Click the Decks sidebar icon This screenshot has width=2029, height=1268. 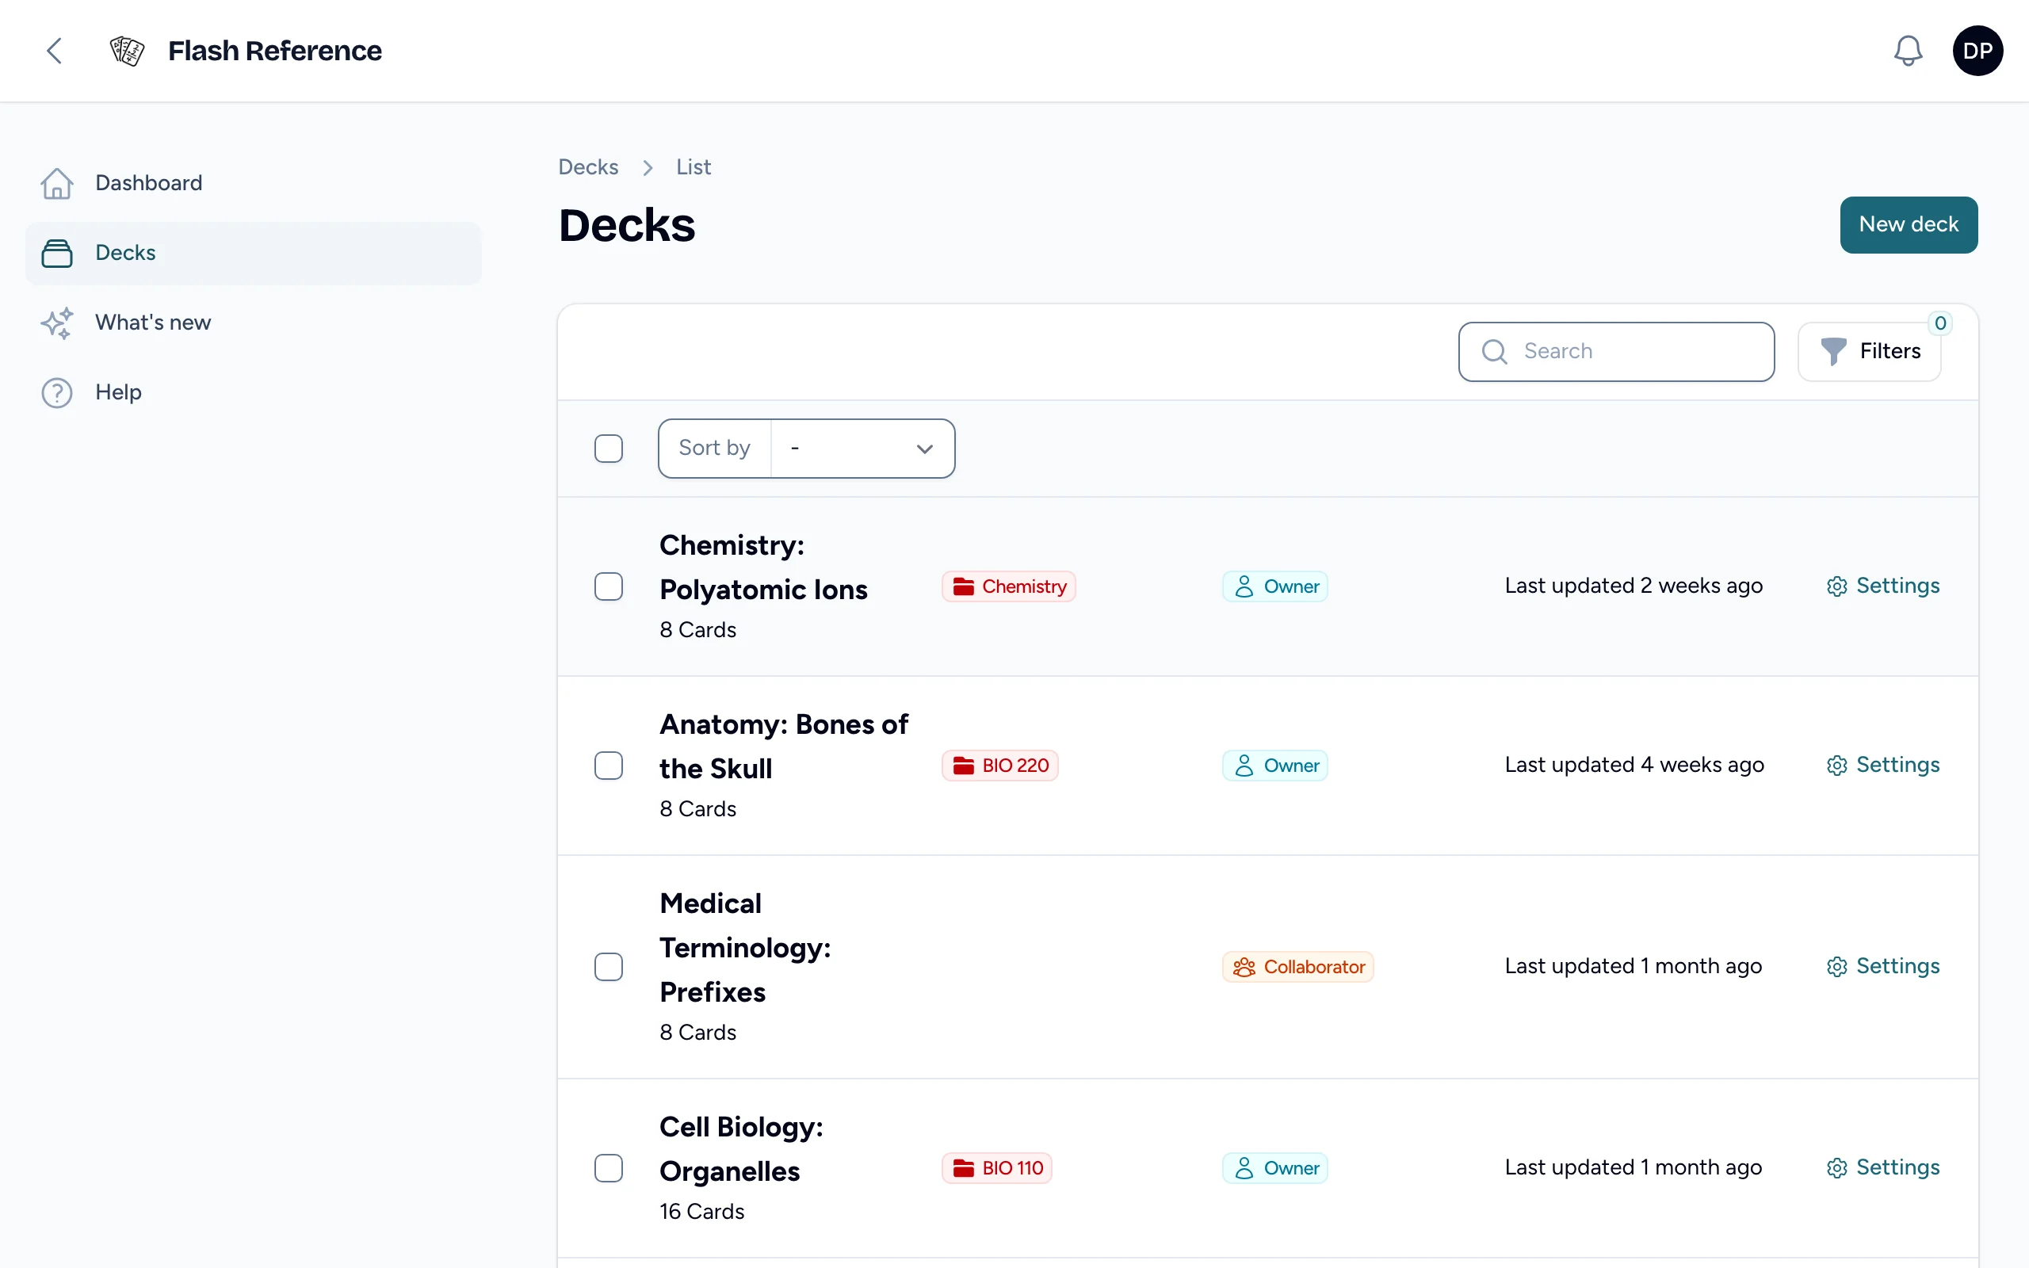[x=57, y=253]
